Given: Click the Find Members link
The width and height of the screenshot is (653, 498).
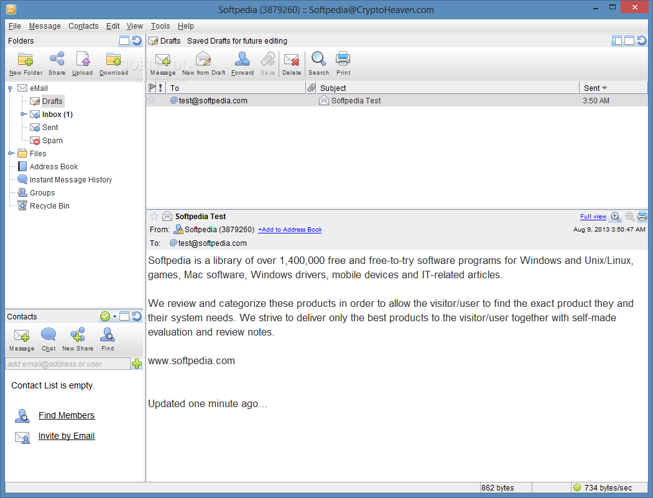Looking at the screenshot, I should (x=67, y=415).
